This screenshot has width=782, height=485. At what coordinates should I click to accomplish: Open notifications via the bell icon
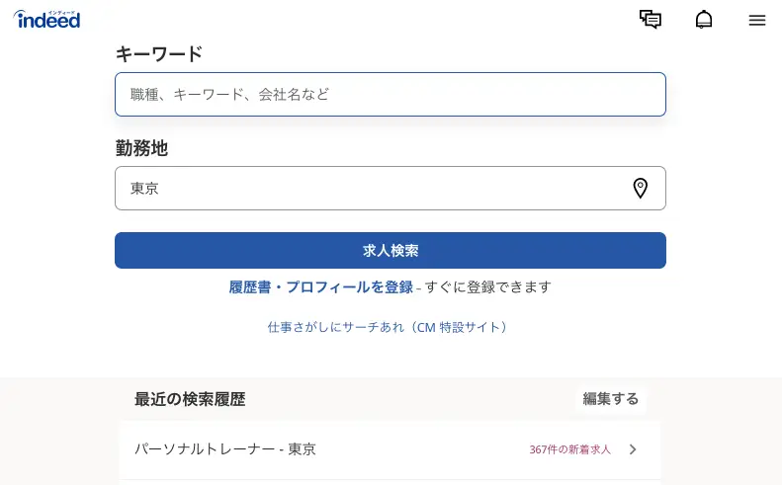coord(704,20)
